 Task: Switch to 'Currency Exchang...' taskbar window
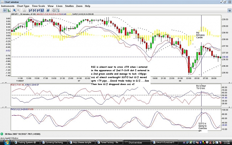[x=54, y=142]
